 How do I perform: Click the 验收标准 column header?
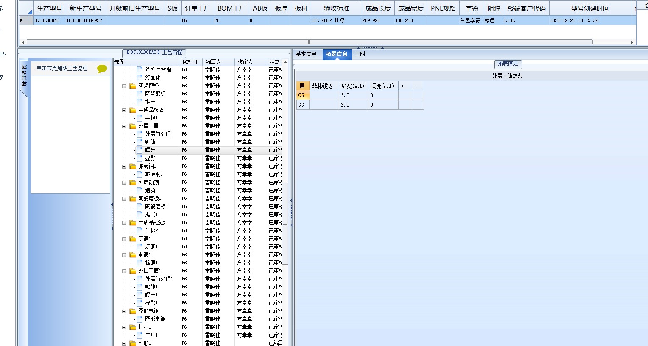[337, 8]
